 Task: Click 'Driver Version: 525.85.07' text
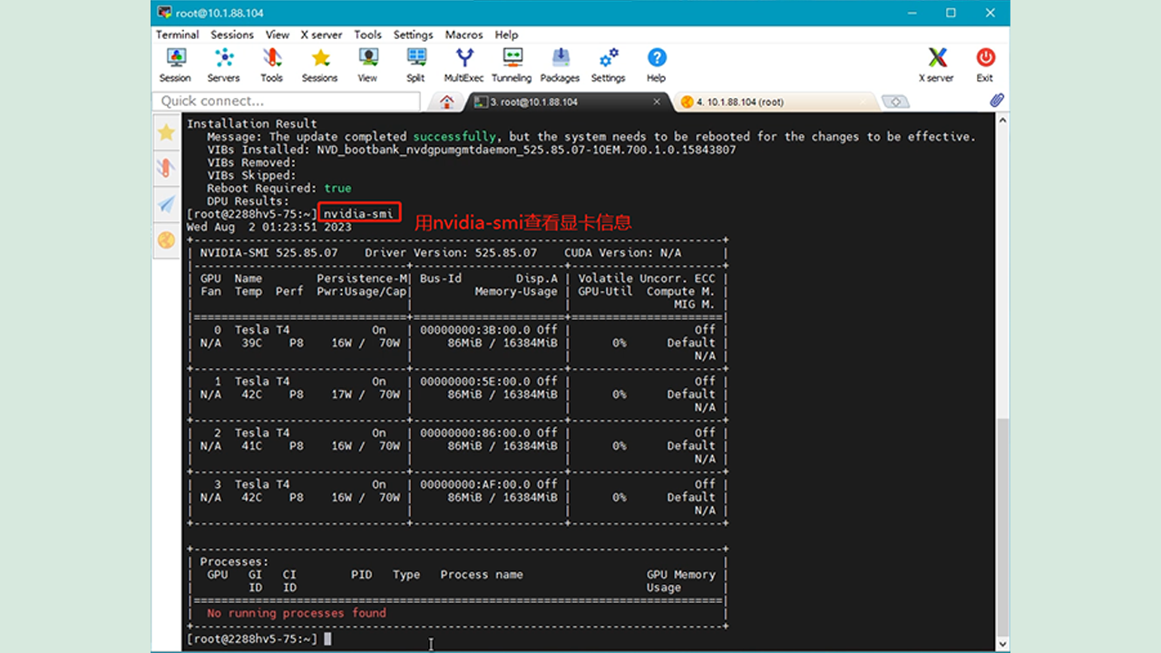point(451,253)
